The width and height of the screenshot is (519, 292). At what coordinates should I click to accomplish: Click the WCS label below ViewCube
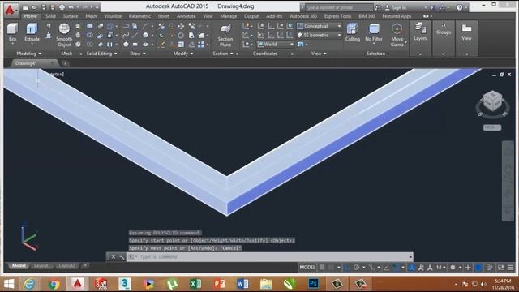click(492, 127)
